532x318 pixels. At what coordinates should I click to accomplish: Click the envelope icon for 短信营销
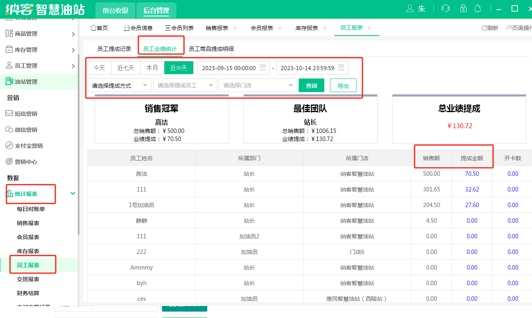coord(9,113)
